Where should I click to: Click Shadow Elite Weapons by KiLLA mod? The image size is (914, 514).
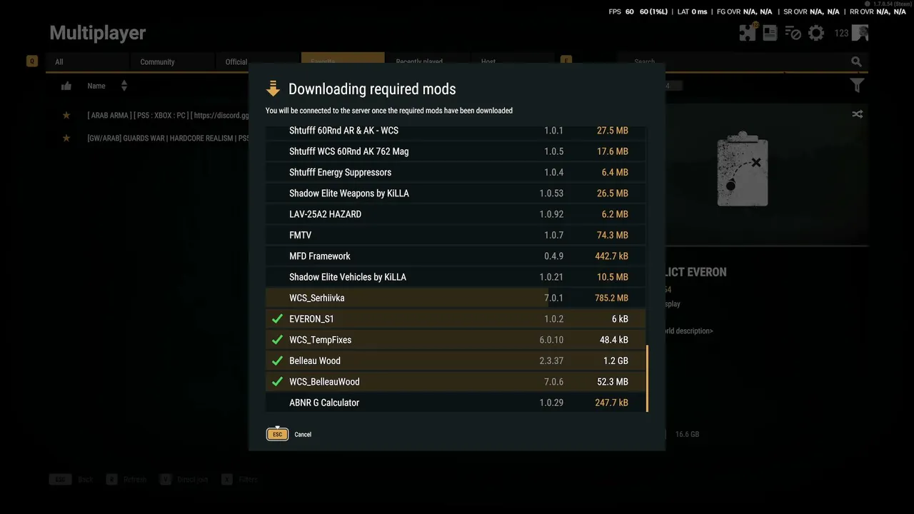click(456, 193)
